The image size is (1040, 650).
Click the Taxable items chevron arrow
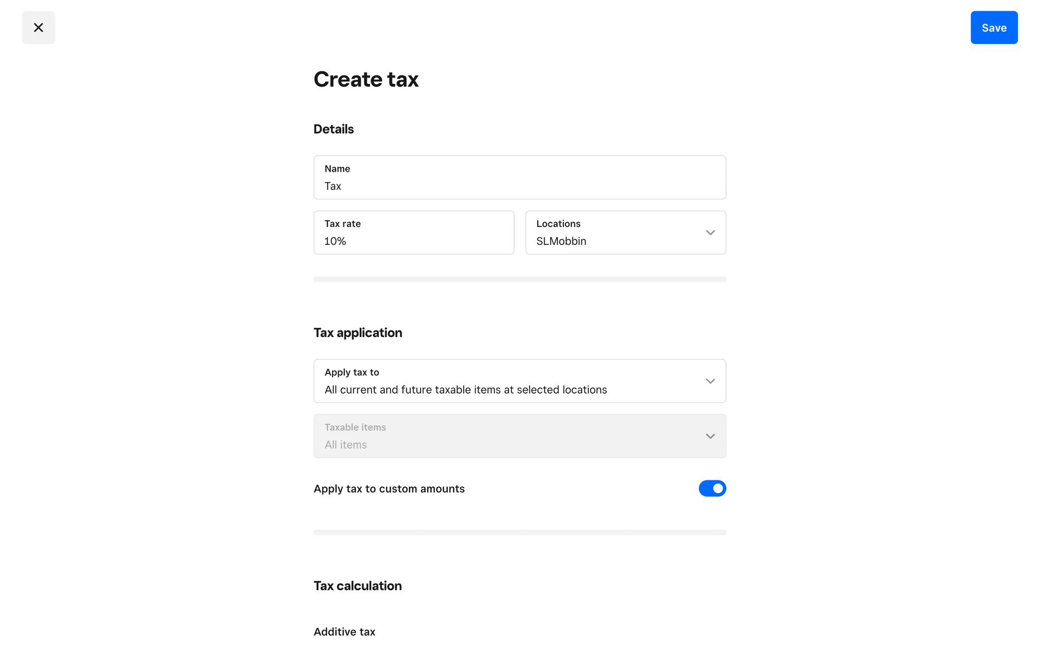710,437
